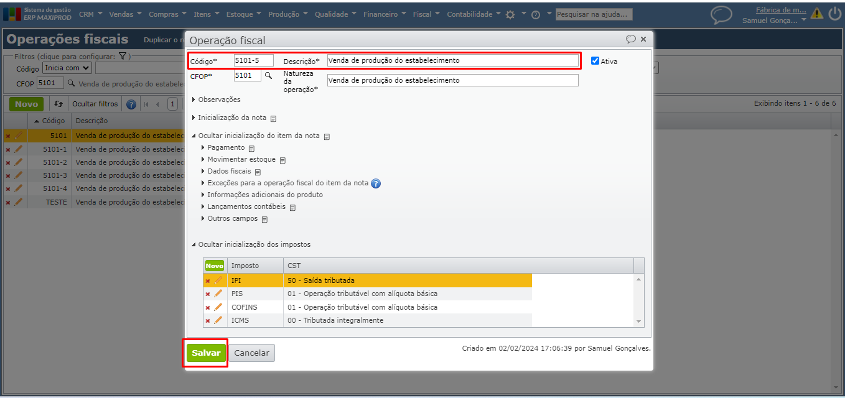
Task: Open the Estoque menu
Action: (x=244, y=14)
